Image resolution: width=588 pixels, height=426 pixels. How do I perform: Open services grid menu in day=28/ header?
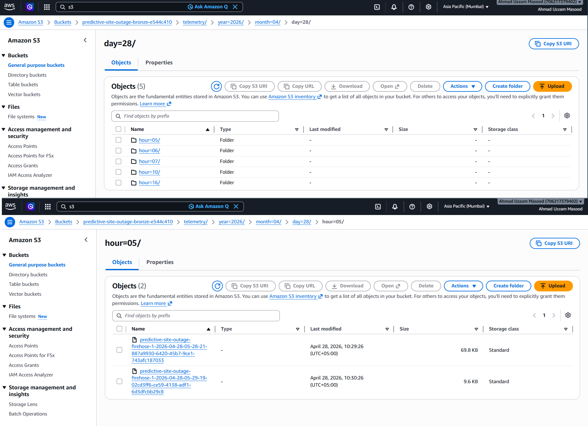[x=47, y=7]
